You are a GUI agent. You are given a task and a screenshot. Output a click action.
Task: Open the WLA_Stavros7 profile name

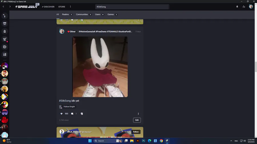click(74, 132)
